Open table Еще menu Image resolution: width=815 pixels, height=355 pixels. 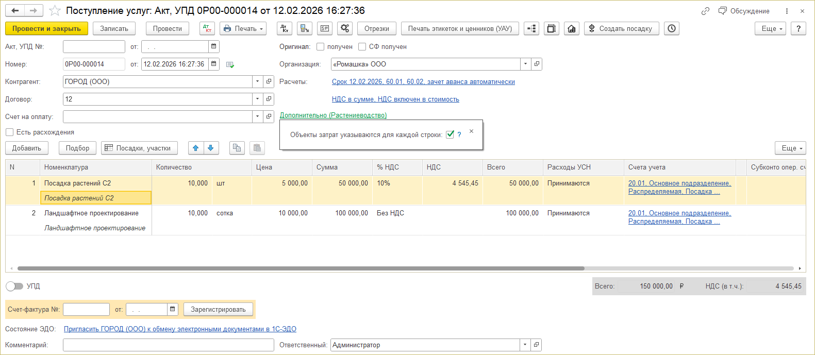tap(791, 148)
